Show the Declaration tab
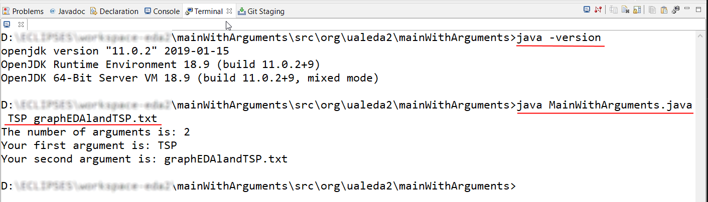 [x=114, y=11]
